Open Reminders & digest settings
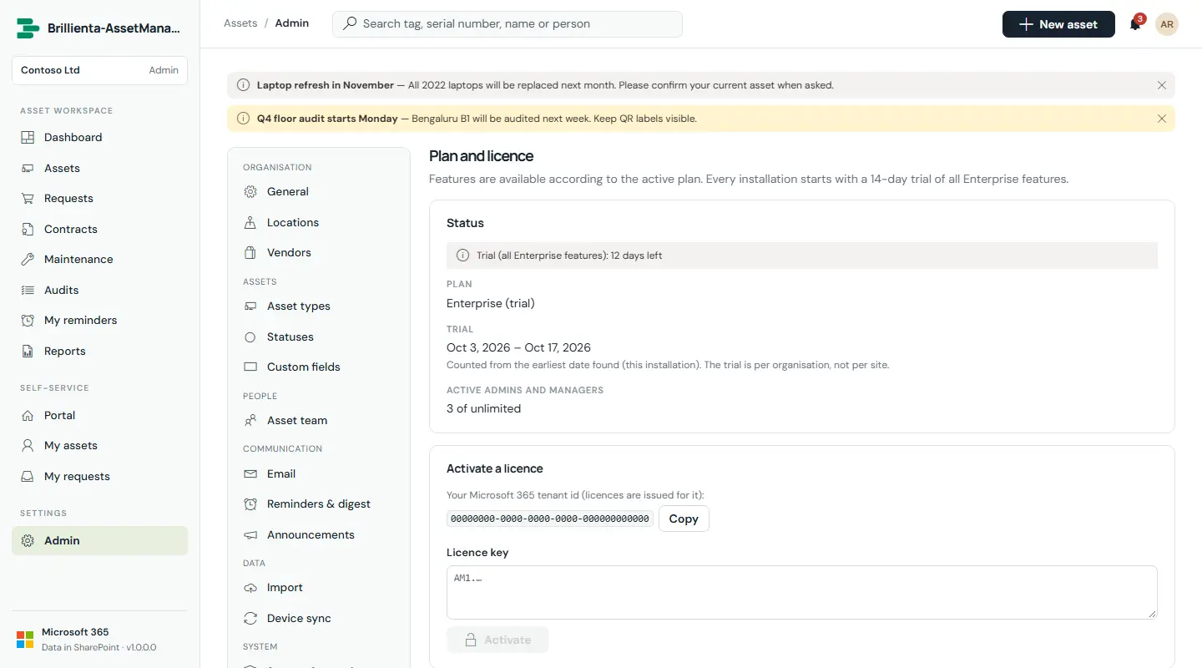The width and height of the screenshot is (1202, 668). click(x=318, y=504)
